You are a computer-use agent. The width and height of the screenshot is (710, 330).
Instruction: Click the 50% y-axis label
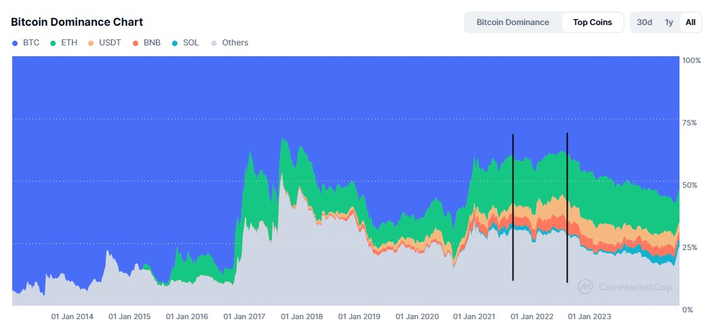[690, 185]
